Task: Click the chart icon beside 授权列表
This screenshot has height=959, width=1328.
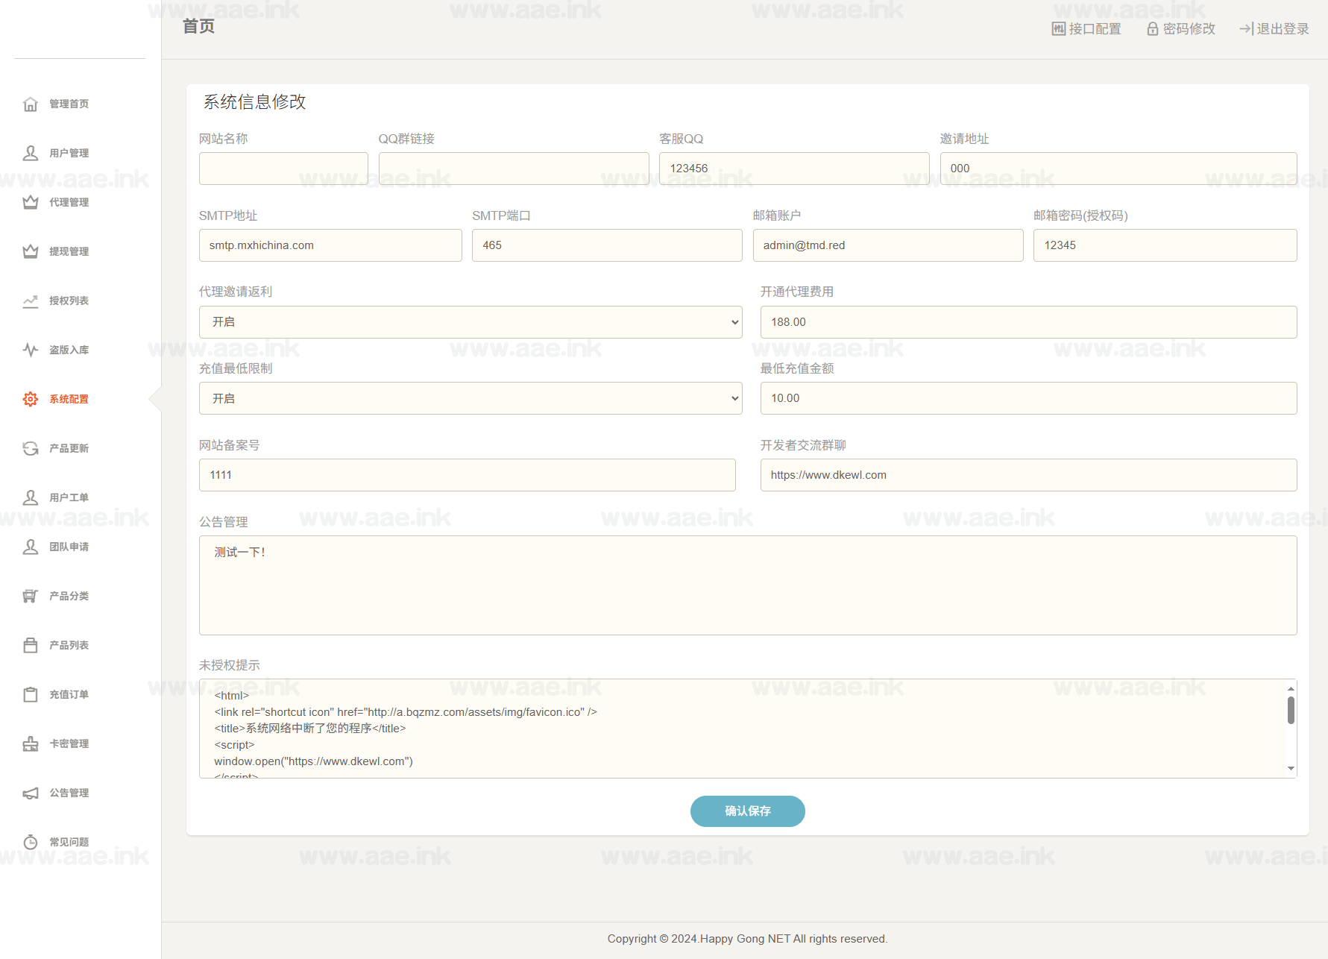Action: pyautogui.click(x=31, y=301)
